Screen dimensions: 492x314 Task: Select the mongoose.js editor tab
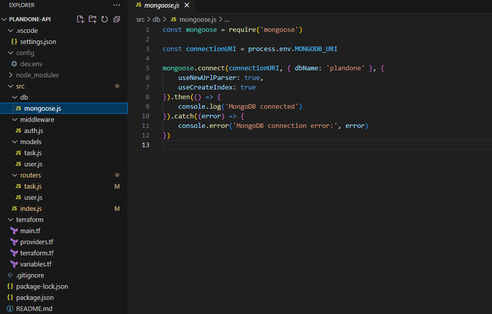pos(161,6)
